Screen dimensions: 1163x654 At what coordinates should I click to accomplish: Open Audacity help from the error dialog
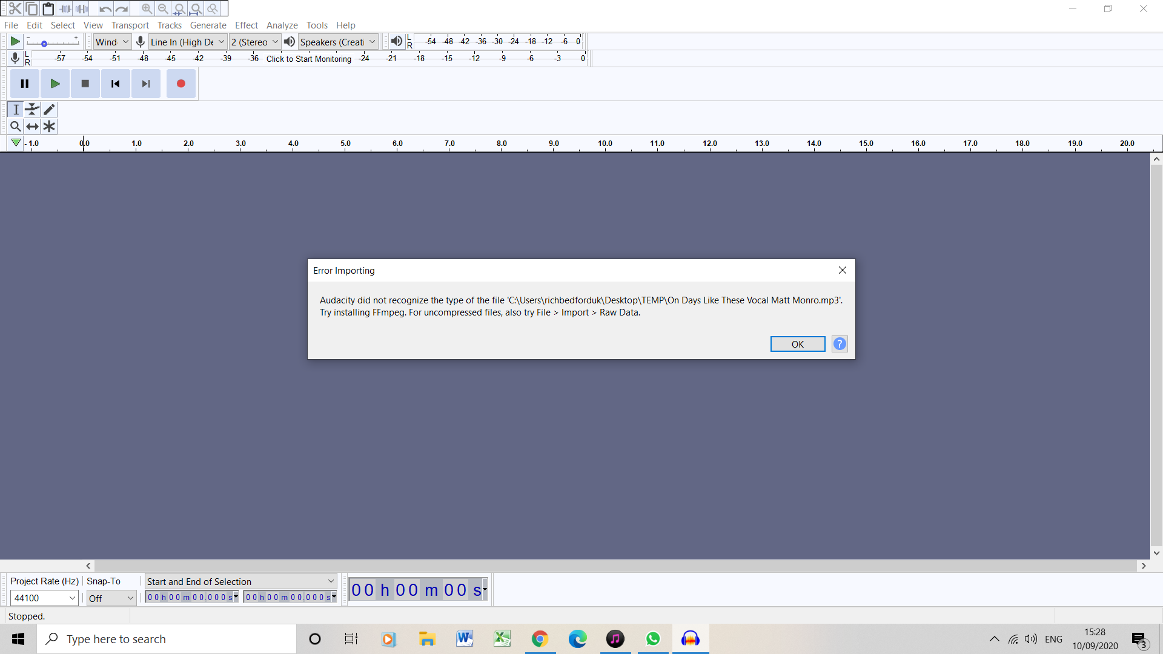coord(840,343)
